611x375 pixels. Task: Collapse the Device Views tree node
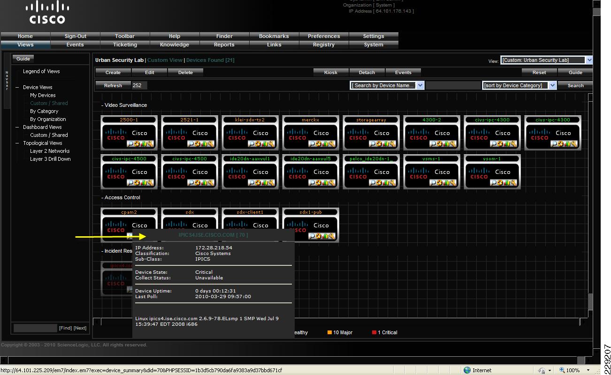coord(17,87)
